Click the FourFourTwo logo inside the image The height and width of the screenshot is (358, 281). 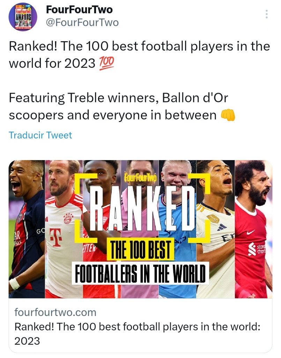tap(140, 178)
